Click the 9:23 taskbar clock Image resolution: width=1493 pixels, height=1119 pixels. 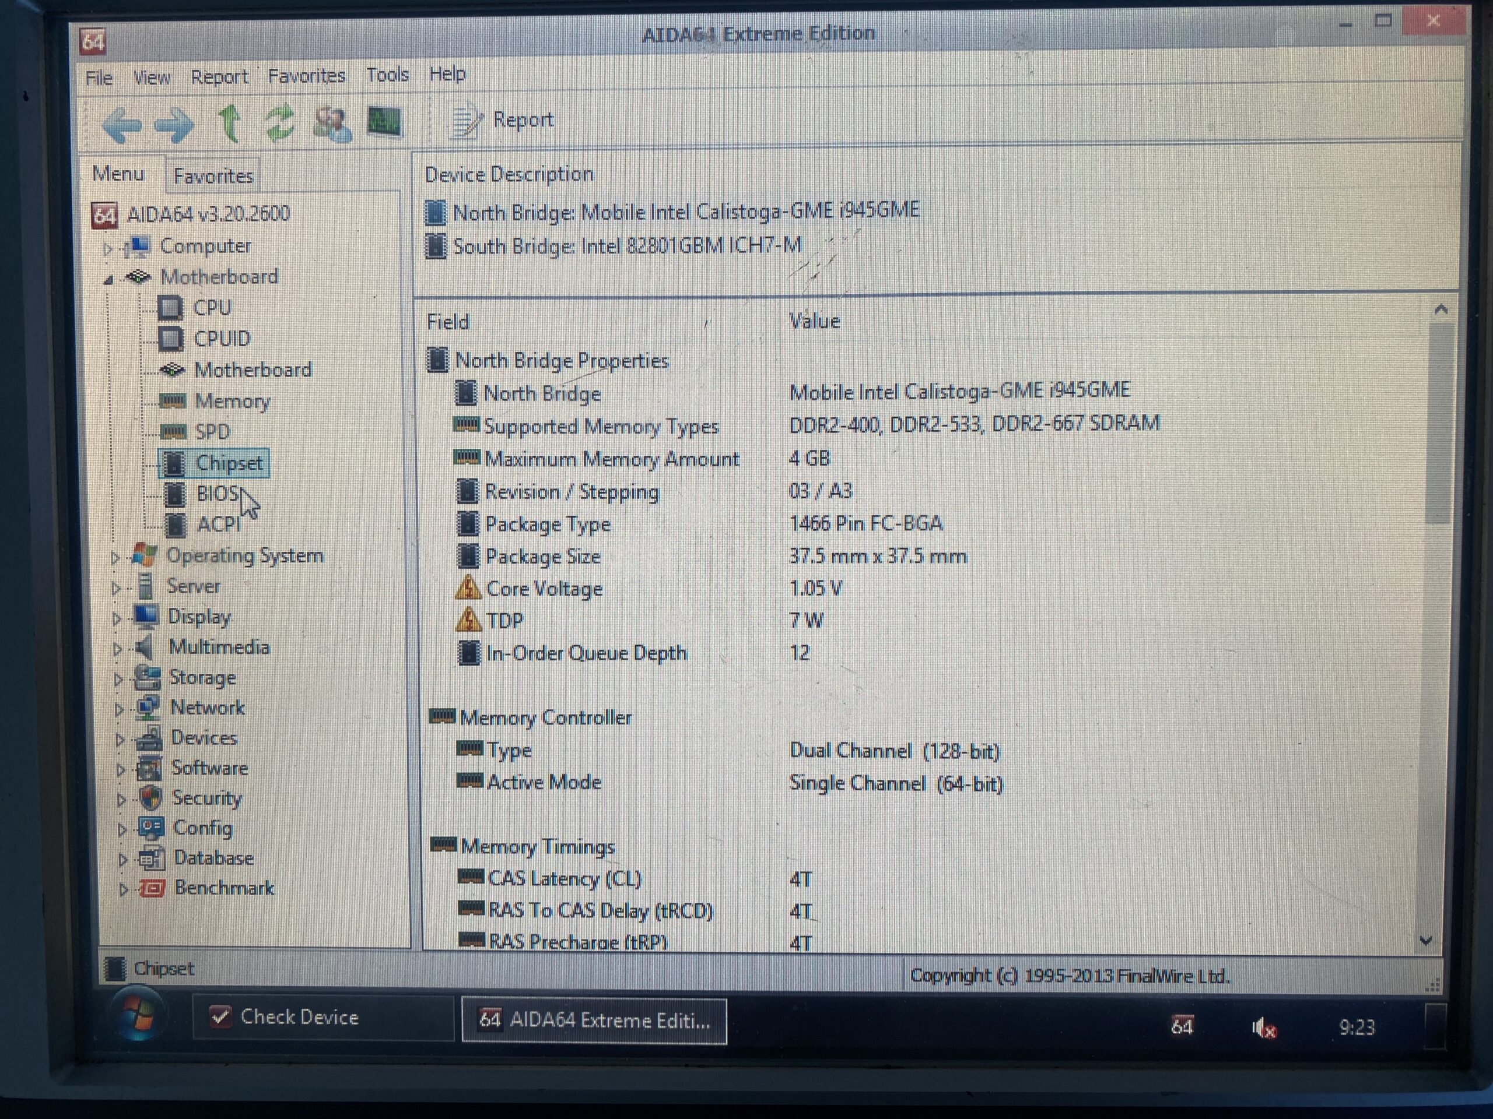pyautogui.click(x=1357, y=1027)
